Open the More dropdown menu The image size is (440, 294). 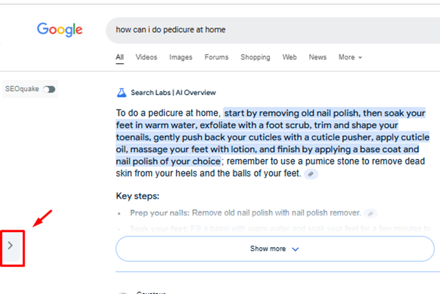point(350,57)
